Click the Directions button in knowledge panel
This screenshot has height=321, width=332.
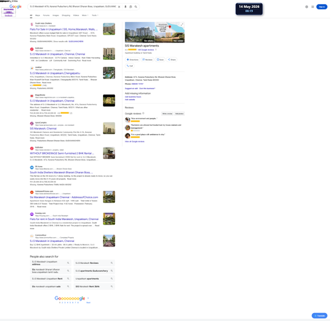pos(132,60)
